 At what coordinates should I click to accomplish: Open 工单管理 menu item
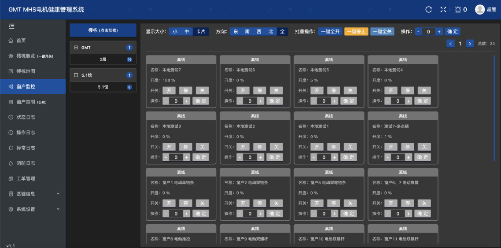point(26,179)
